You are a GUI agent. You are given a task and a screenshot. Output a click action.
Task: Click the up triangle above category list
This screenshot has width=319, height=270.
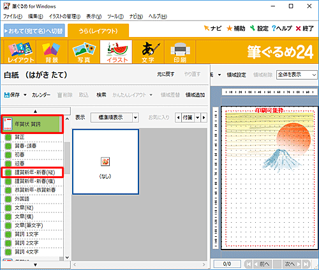[x=36, y=111]
